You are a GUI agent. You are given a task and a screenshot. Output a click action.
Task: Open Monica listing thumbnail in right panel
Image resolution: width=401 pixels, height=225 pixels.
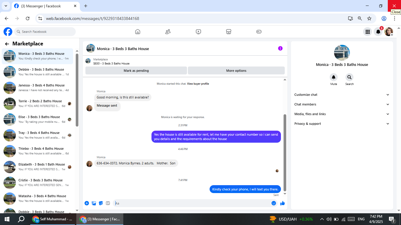click(x=342, y=53)
